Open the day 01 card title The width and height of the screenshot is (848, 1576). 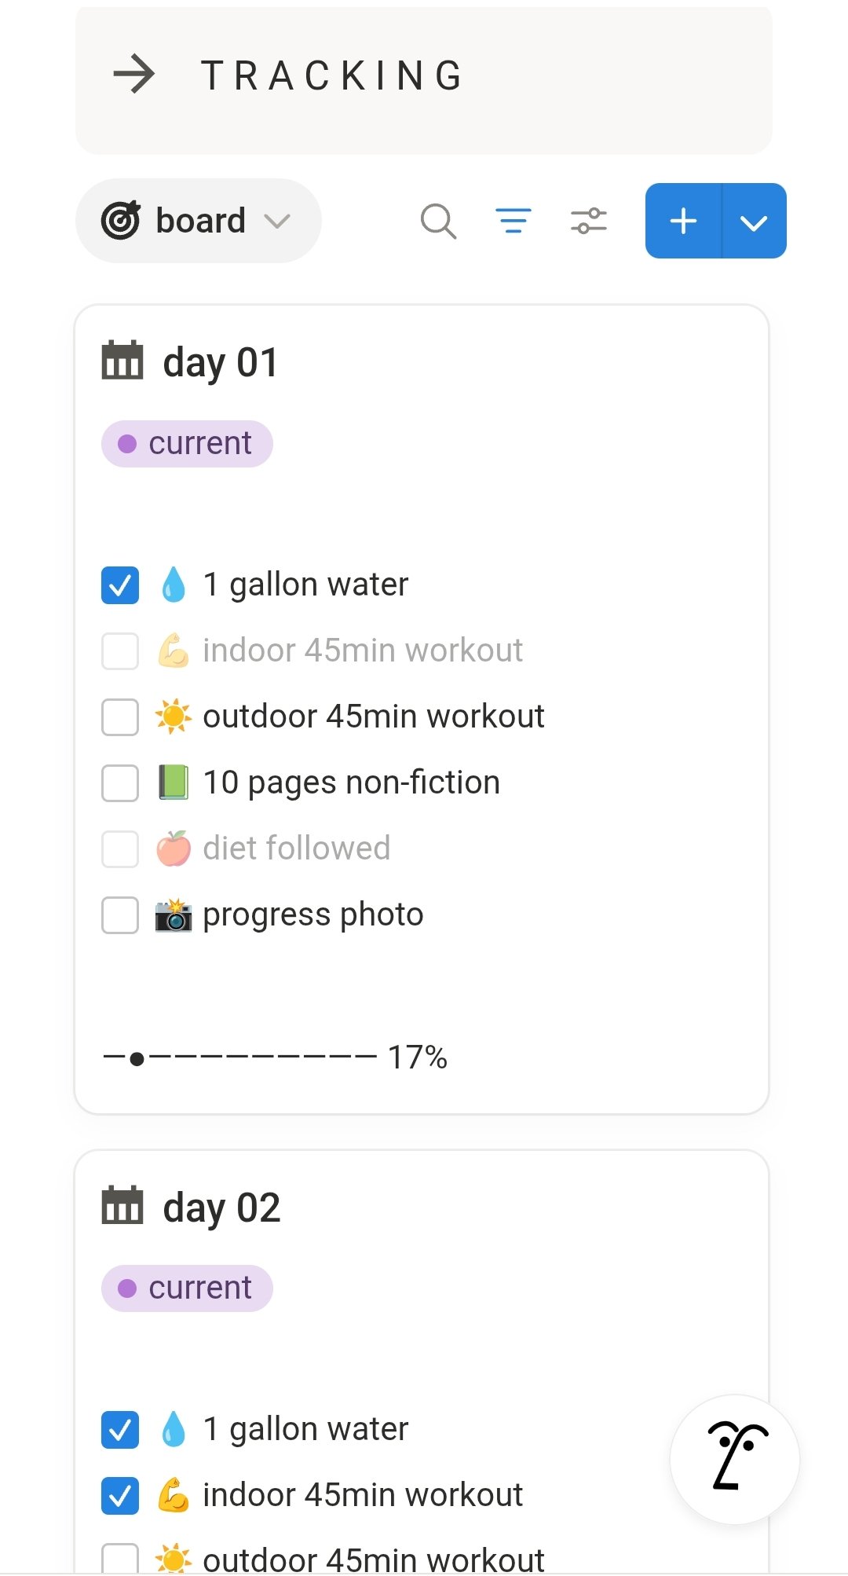(221, 363)
